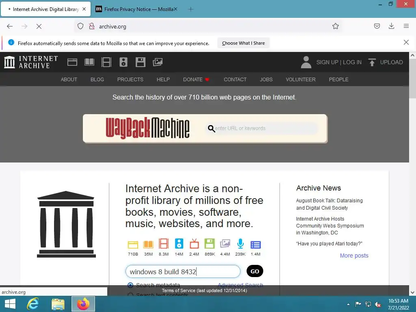Click the 35M texts book icon
This screenshot has width=416, height=312.
click(x=148, y=244)
